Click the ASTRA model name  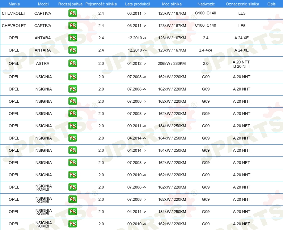[x=43, y=63]
